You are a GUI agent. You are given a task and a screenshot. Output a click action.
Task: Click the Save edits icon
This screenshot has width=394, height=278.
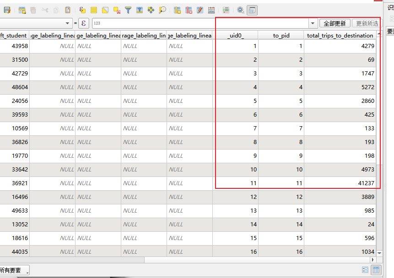point(7,10)
